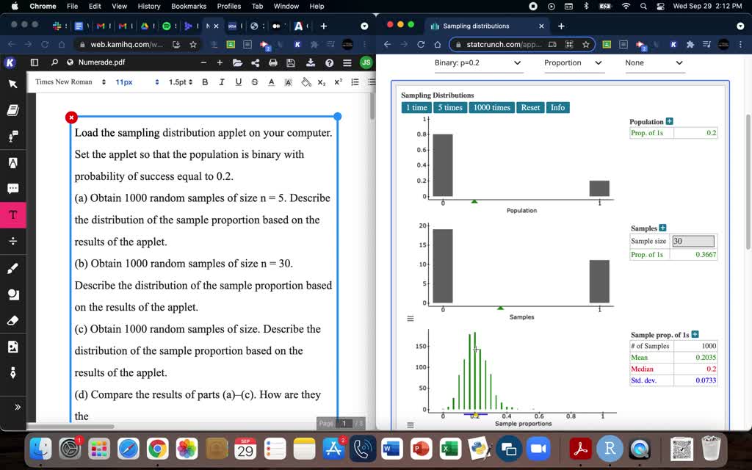
Task: Toggle bold formatting
Action: coord(205,82)
